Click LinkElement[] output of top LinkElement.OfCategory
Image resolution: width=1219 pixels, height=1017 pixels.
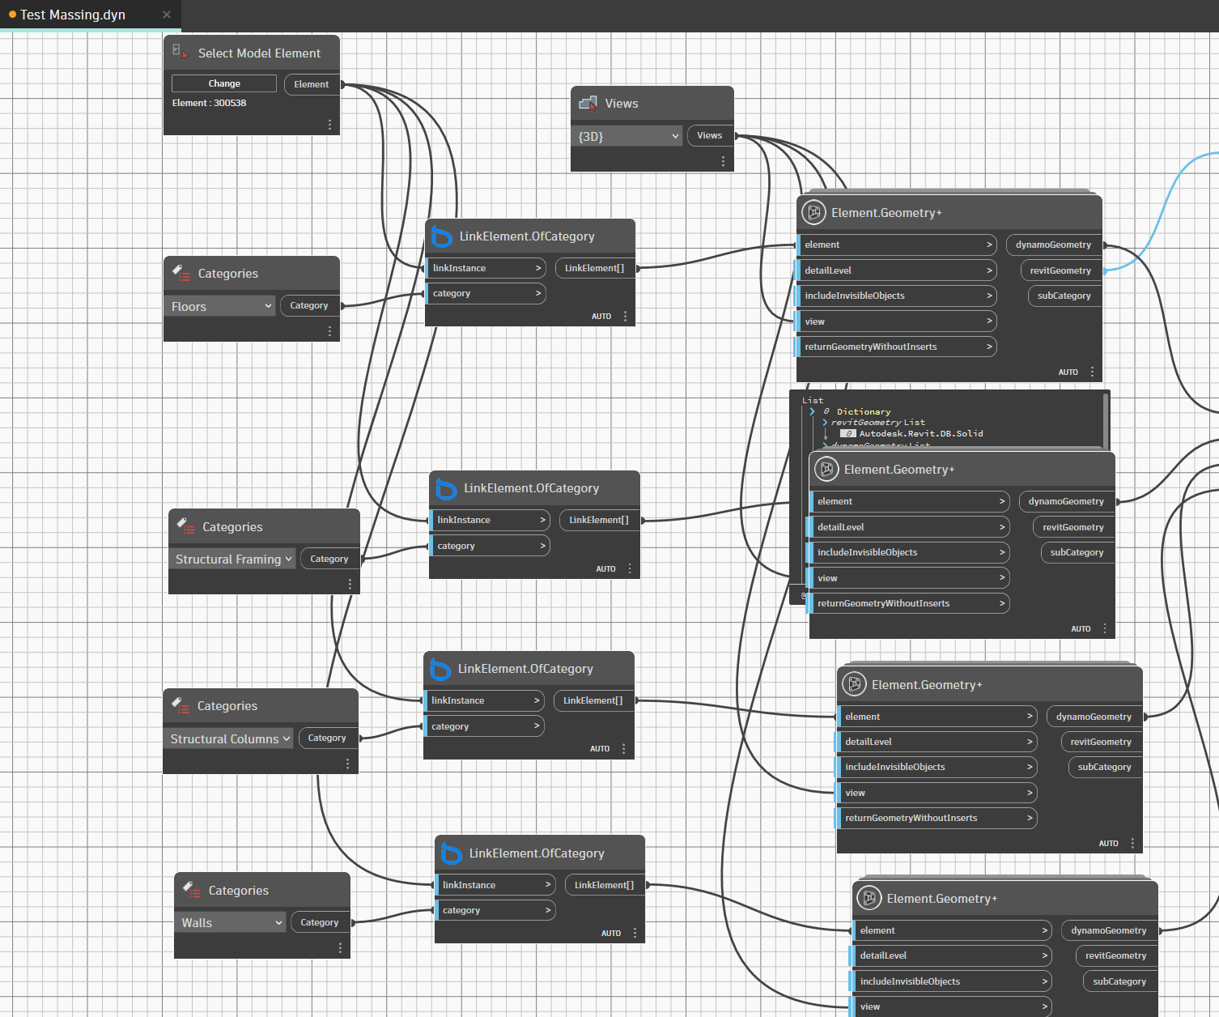[595, 268]
